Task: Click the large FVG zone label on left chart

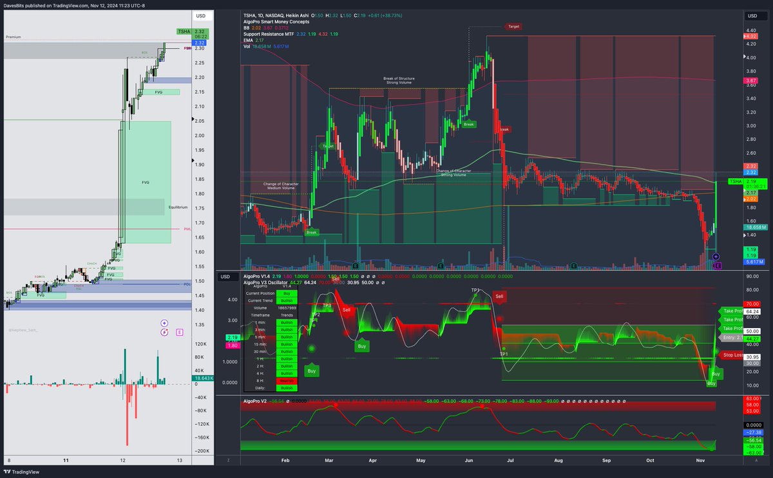Action: 146,182
